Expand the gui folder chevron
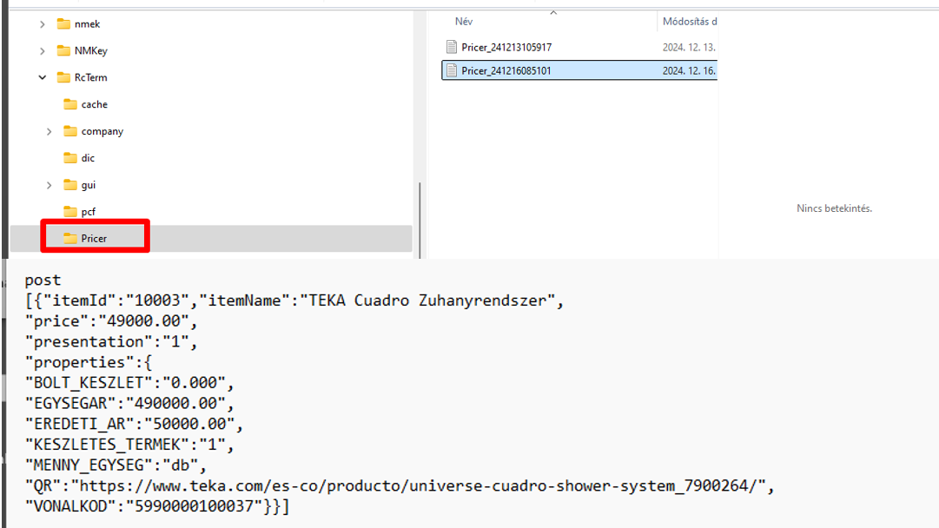 point(50,186)
